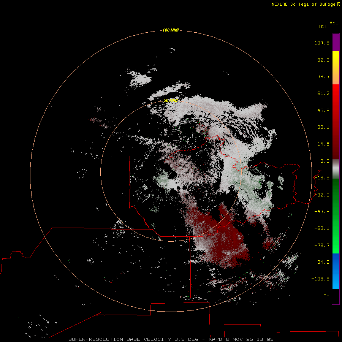
Task: Select the 107.8 scale value
Action: point(322,43)
